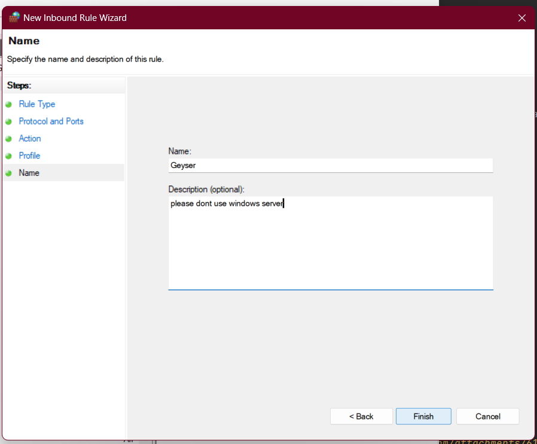The width and height of the screenshot is (537, 444).
Task: Click the green bullet beside the Name step
Action: click(x=8, y=174)
